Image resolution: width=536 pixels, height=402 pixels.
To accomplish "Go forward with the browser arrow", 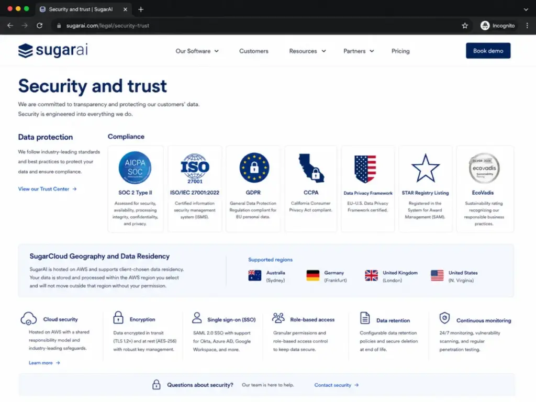I will pos(25,26).
